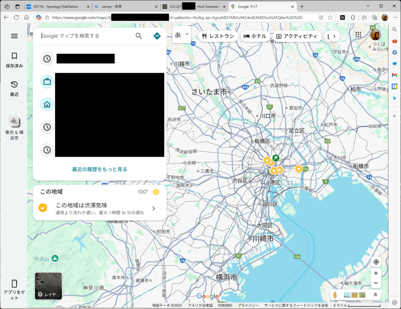Expand more categories with the right chevron
This screenshot has width=401, height=309.
(x=335, y=36)
